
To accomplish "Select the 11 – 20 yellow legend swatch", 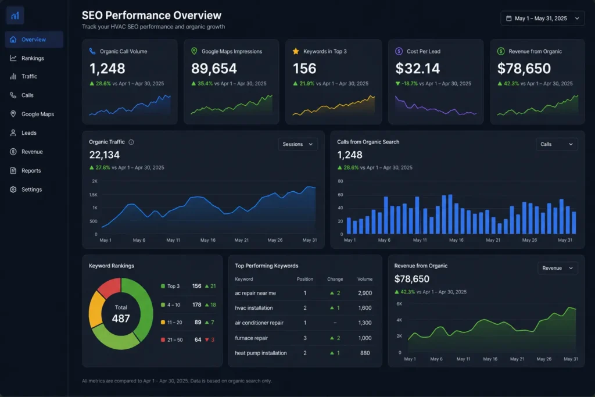I will (163, 322).
